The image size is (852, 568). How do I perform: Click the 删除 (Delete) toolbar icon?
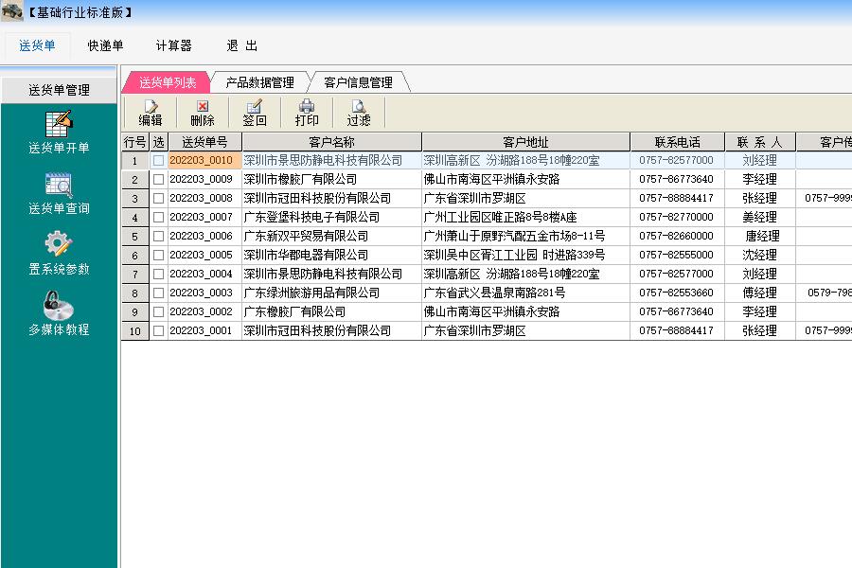click(202, 113)
